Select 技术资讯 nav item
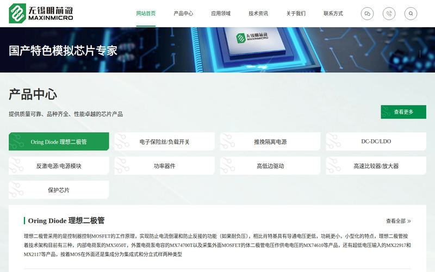The width and height of the screenshot is (435, 272). point(258,13)
